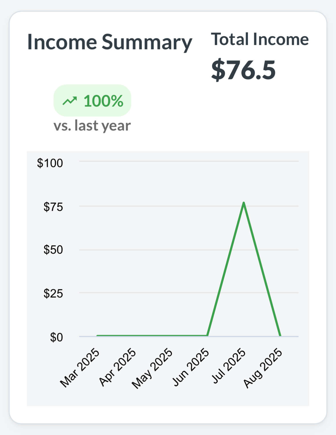Click the 100% growth badge

pos(92,100)
